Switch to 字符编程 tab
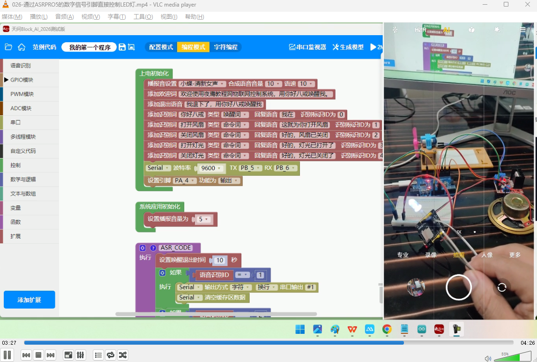Viewport: 537px width, 362px height. [225, 47]
